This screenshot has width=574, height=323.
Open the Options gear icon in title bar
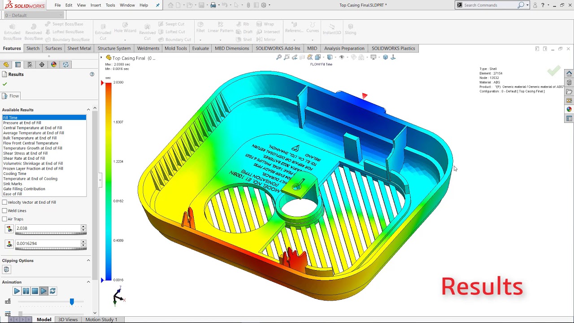point(264,5)
